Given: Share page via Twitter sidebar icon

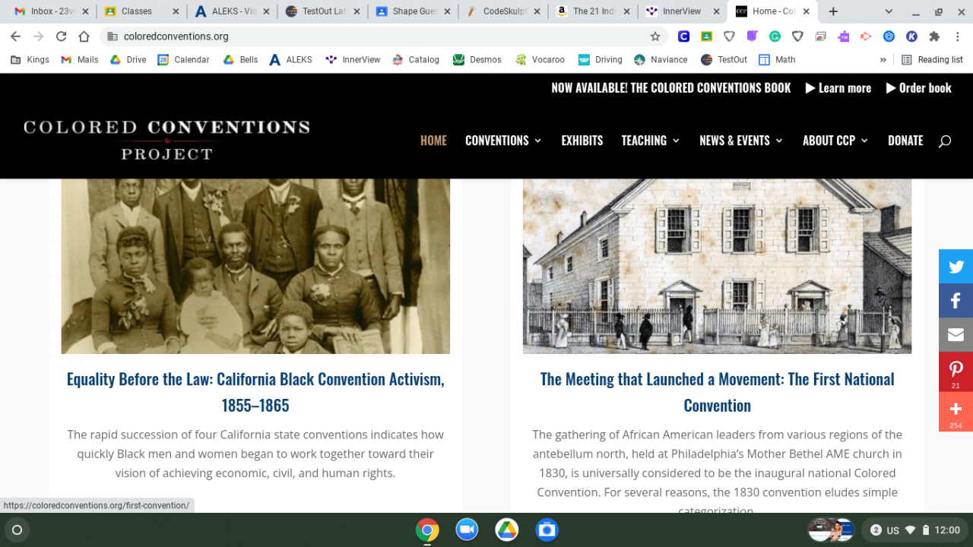Looking at the screenshot, I should pos(956,267).
